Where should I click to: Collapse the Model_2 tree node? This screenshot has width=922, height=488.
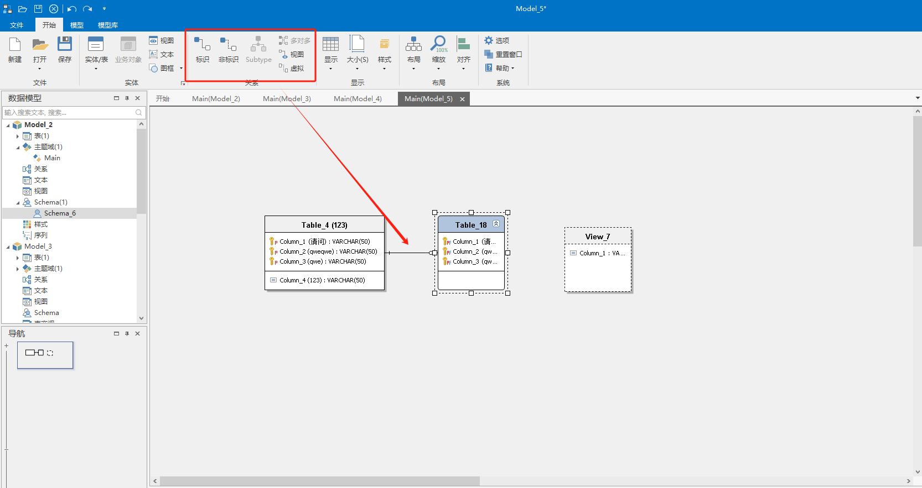[8, 125]
